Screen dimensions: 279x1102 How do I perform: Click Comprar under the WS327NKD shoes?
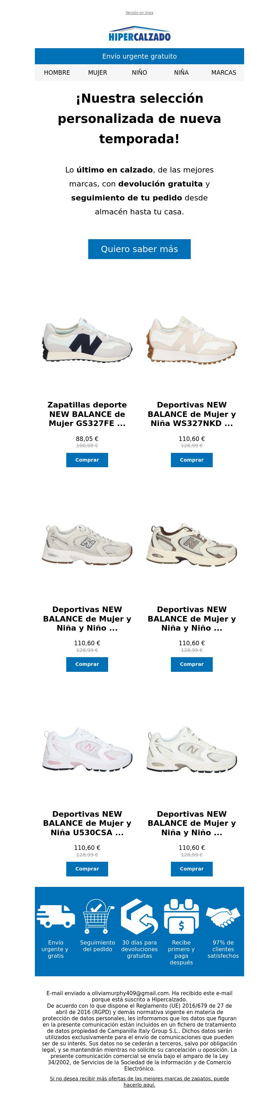191,460
